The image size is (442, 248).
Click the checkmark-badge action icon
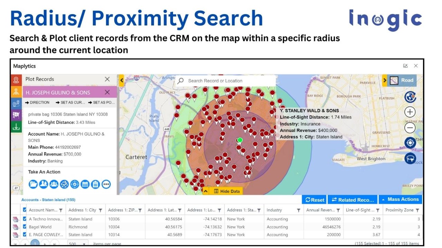[x=64, y=184]
